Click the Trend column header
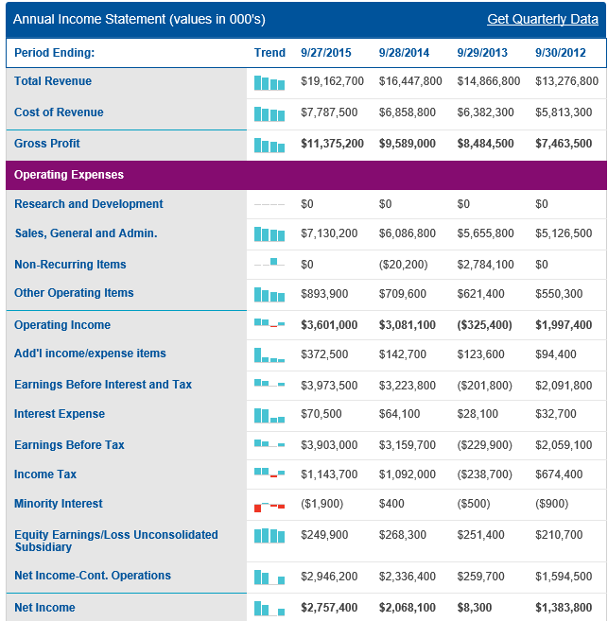 point(269,53)
